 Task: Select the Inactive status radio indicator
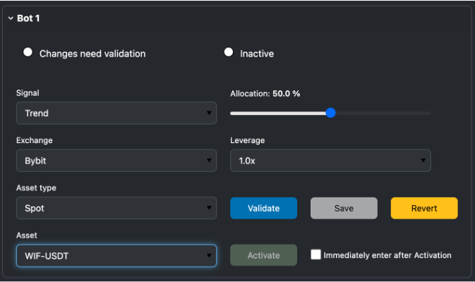pyautogui.click(x=229, y=52)
